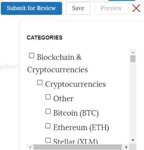Click the categories list scroll-down arrow
Screen dimensions: 144x150
coord(133,140)
